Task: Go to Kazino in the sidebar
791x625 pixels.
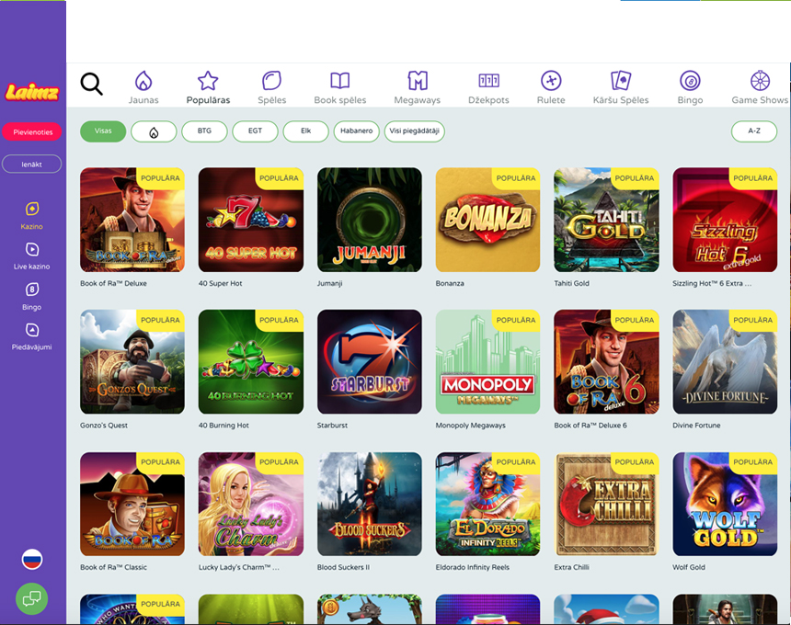Action: 32,216
